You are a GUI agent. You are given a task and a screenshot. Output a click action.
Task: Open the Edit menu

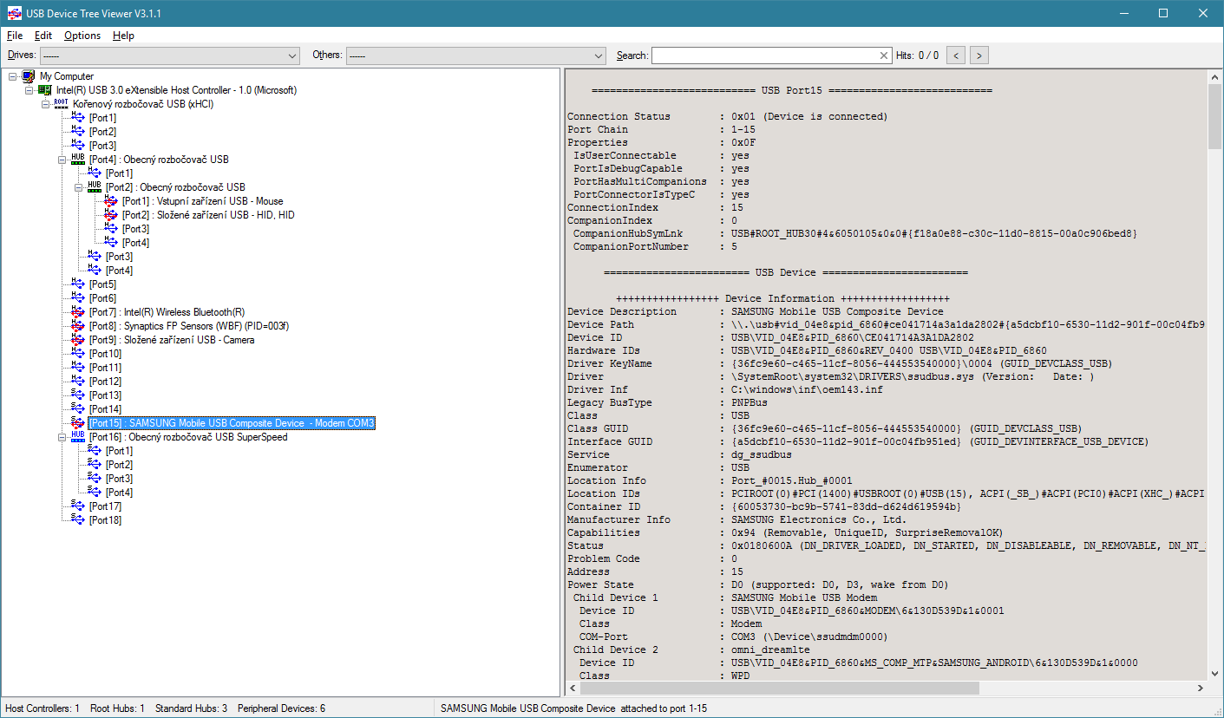tap(43, 36)
